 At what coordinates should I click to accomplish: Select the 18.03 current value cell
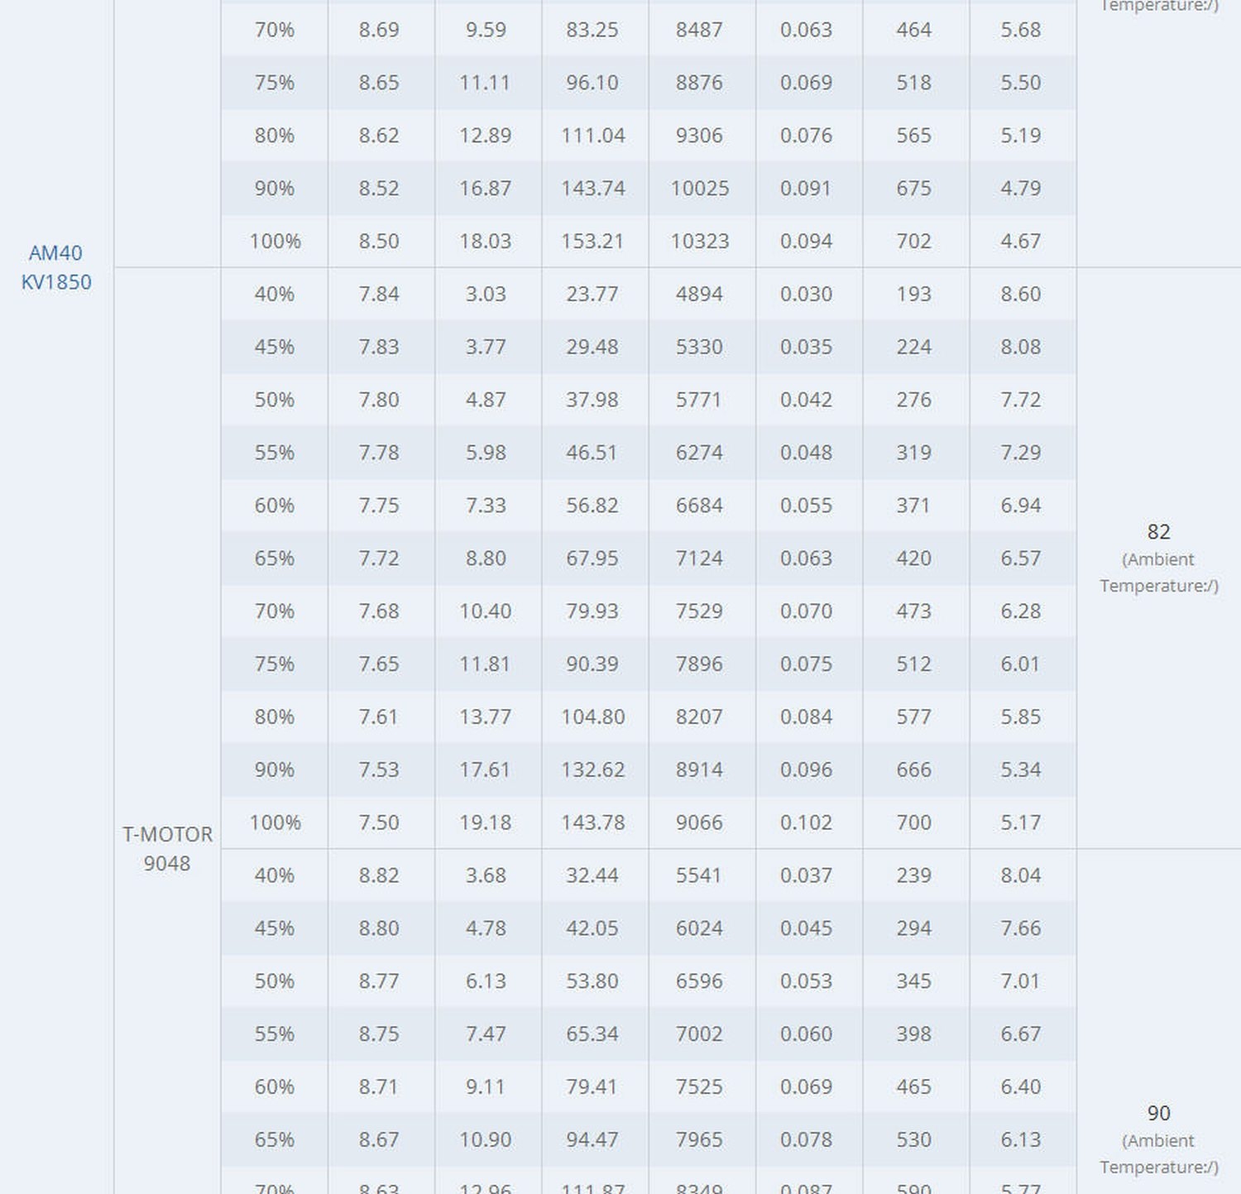485,241
